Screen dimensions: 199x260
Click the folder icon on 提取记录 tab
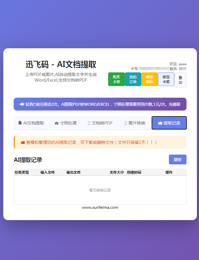tap(160, 123)
